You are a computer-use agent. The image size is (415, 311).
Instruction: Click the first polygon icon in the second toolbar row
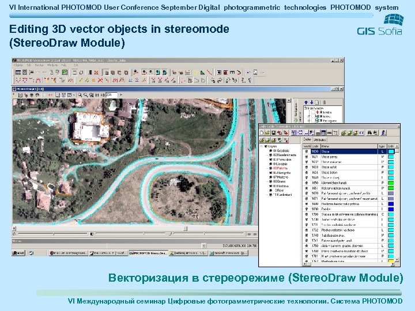18,80
